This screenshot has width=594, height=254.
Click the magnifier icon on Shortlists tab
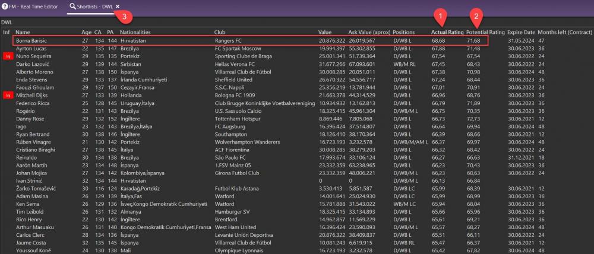pyautogui.click(x=73, y=6)
